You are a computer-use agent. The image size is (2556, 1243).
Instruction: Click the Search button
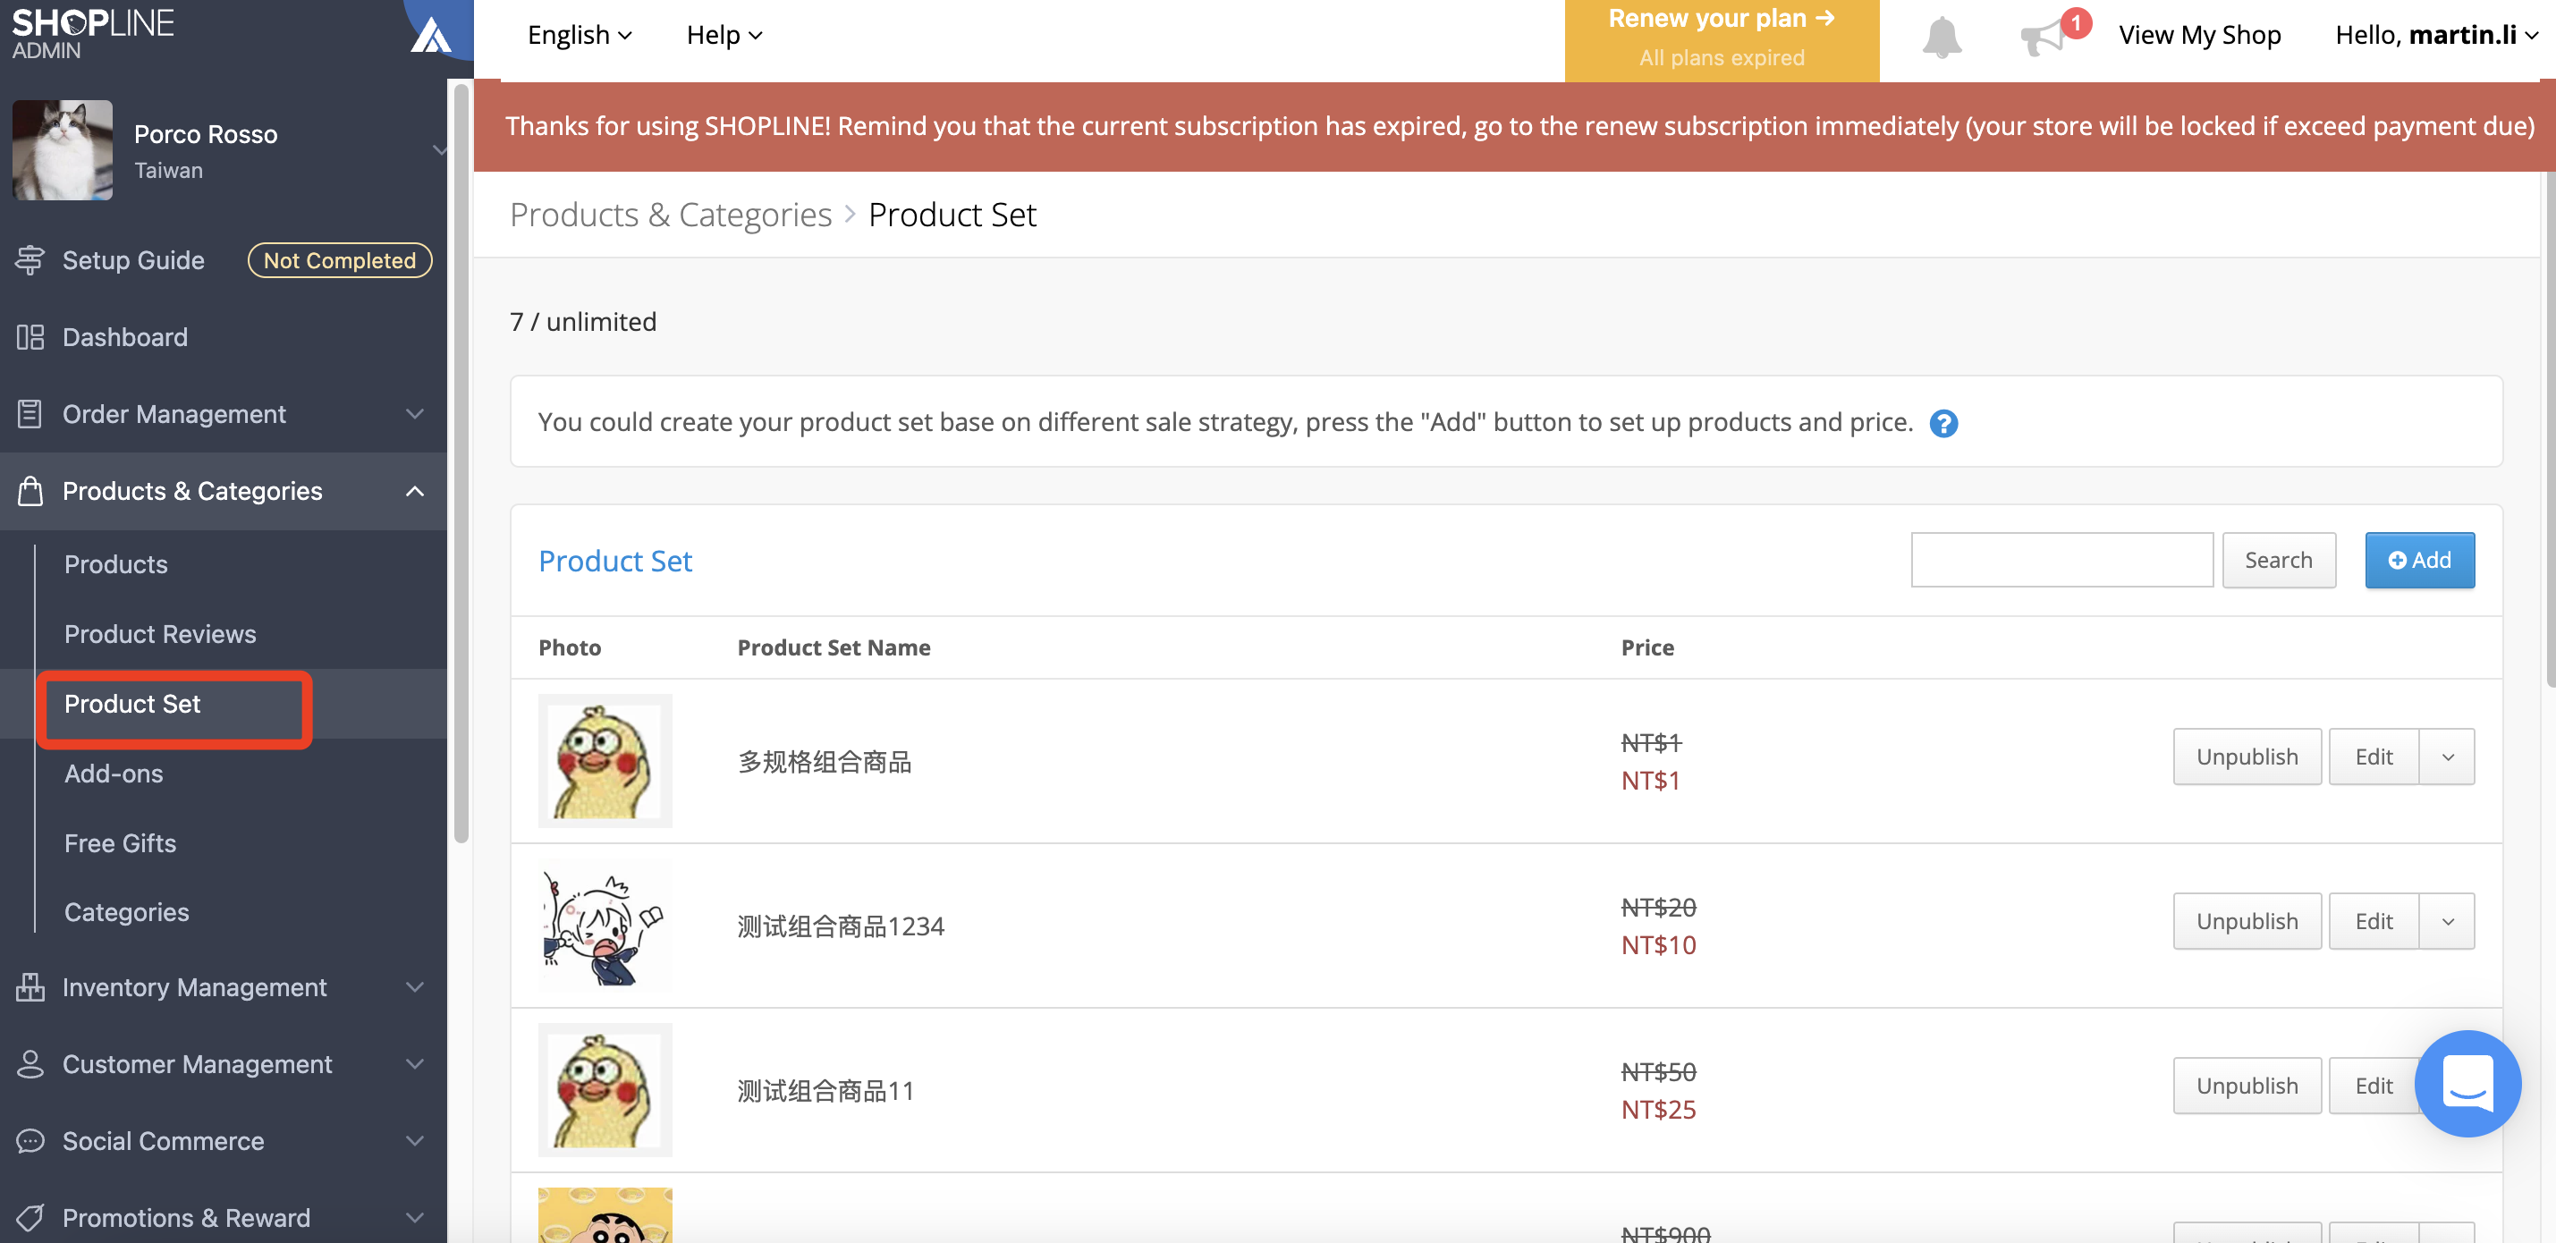coord(2278,561)
